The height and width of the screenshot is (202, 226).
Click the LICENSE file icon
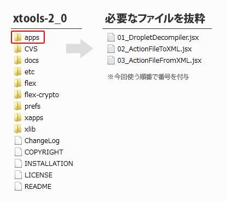tap(18, 175)
